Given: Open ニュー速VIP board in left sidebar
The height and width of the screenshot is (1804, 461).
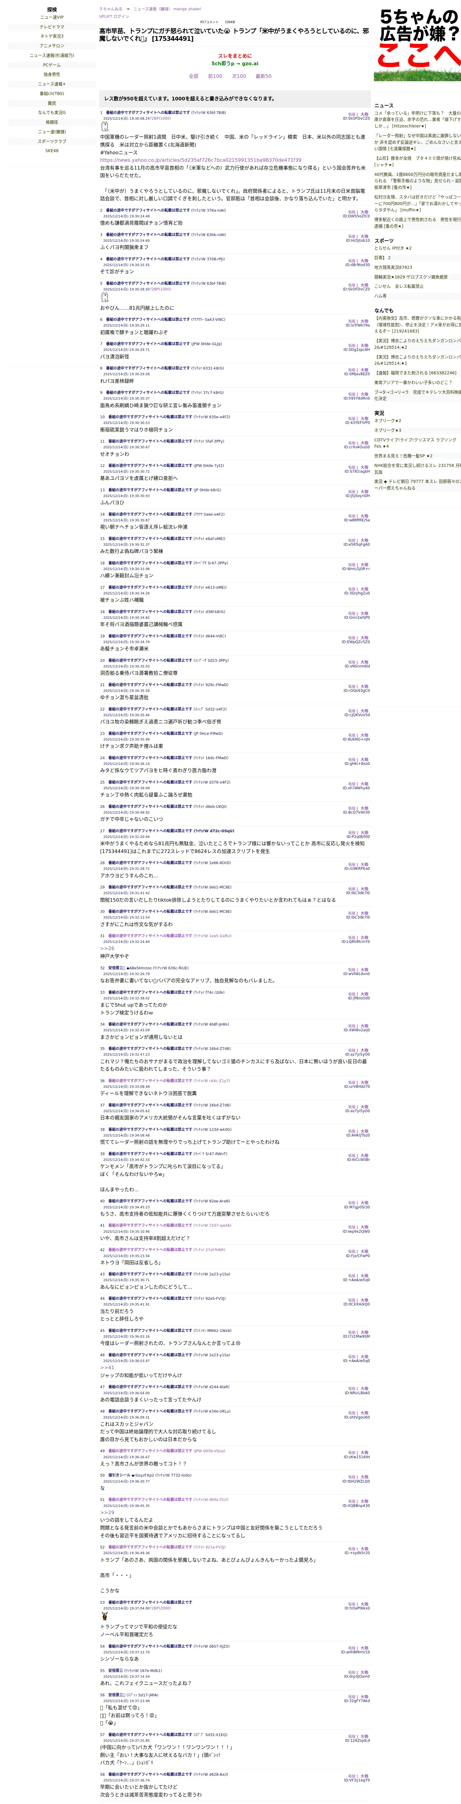Looking at the screenshot, I should [52, 17].
